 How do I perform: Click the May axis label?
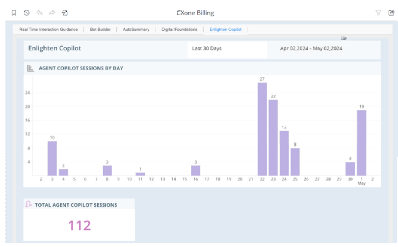(x=362, y=183)
